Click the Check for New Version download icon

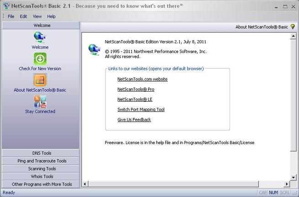[40, 59]
